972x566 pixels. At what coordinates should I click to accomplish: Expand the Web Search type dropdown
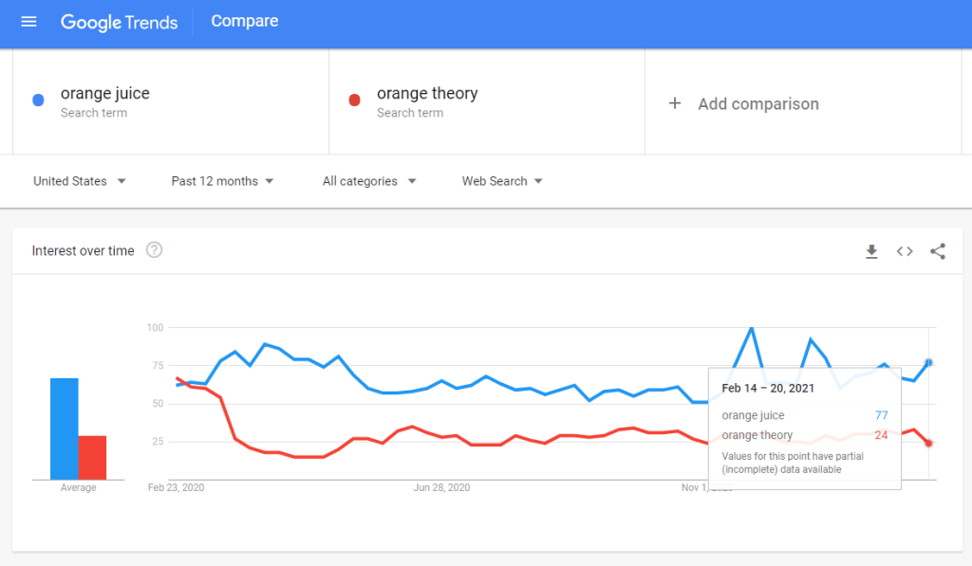point(502,181)
